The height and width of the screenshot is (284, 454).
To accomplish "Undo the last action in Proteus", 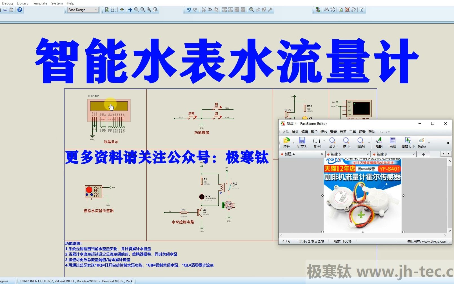I will click(x=189, y=10).
